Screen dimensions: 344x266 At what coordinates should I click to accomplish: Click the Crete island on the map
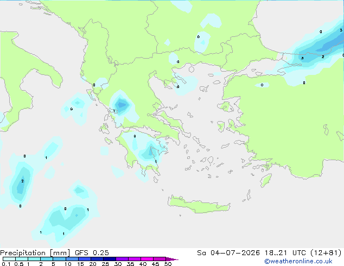pyautogui.click(x=199, y=205)
